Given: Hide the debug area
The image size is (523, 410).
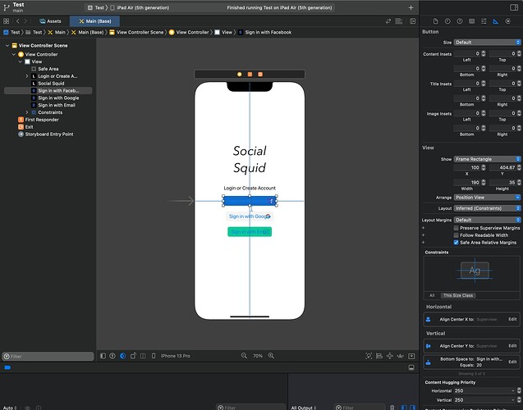Looking at the screenshot, I should click(x=411, y=367).
